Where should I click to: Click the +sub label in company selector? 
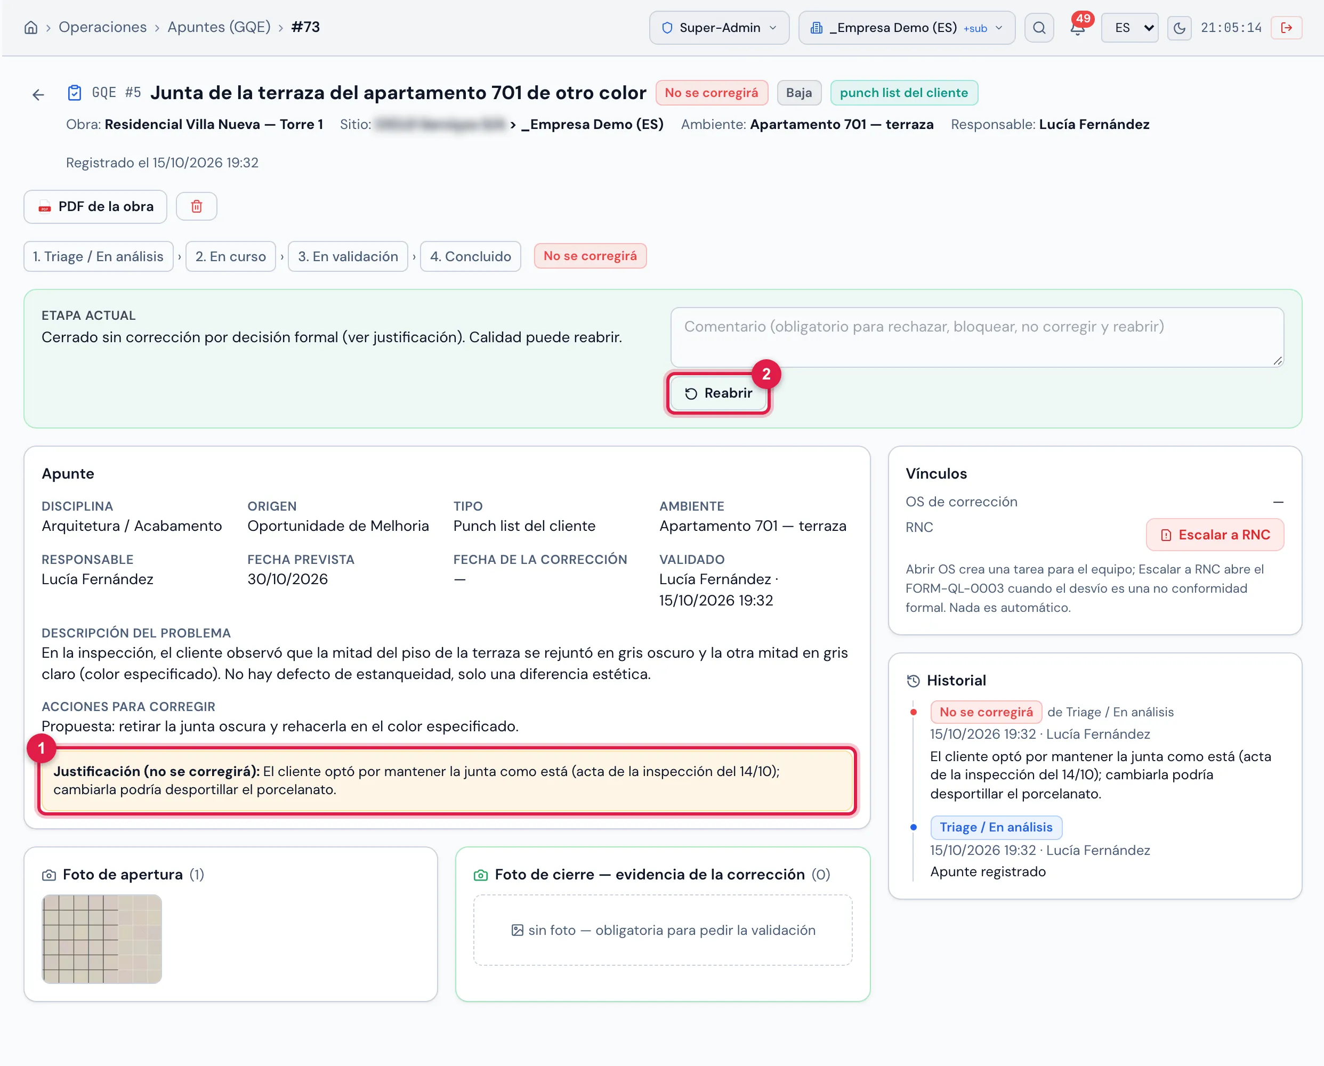[975, 28]
